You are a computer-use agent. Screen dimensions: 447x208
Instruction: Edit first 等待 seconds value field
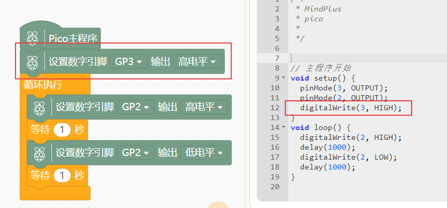coord(62,130)
